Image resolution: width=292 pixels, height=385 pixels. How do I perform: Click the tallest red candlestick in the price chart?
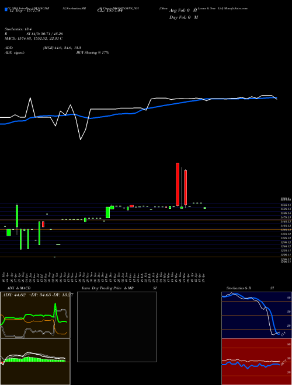point(178,184)
